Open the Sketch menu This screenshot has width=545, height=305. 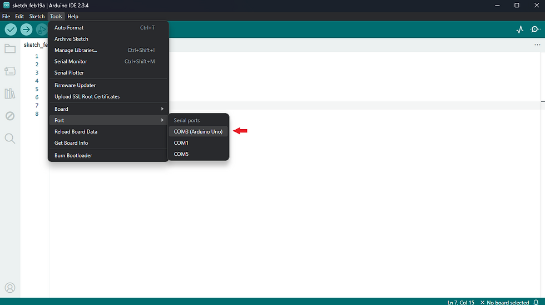(x=37, y=16)
